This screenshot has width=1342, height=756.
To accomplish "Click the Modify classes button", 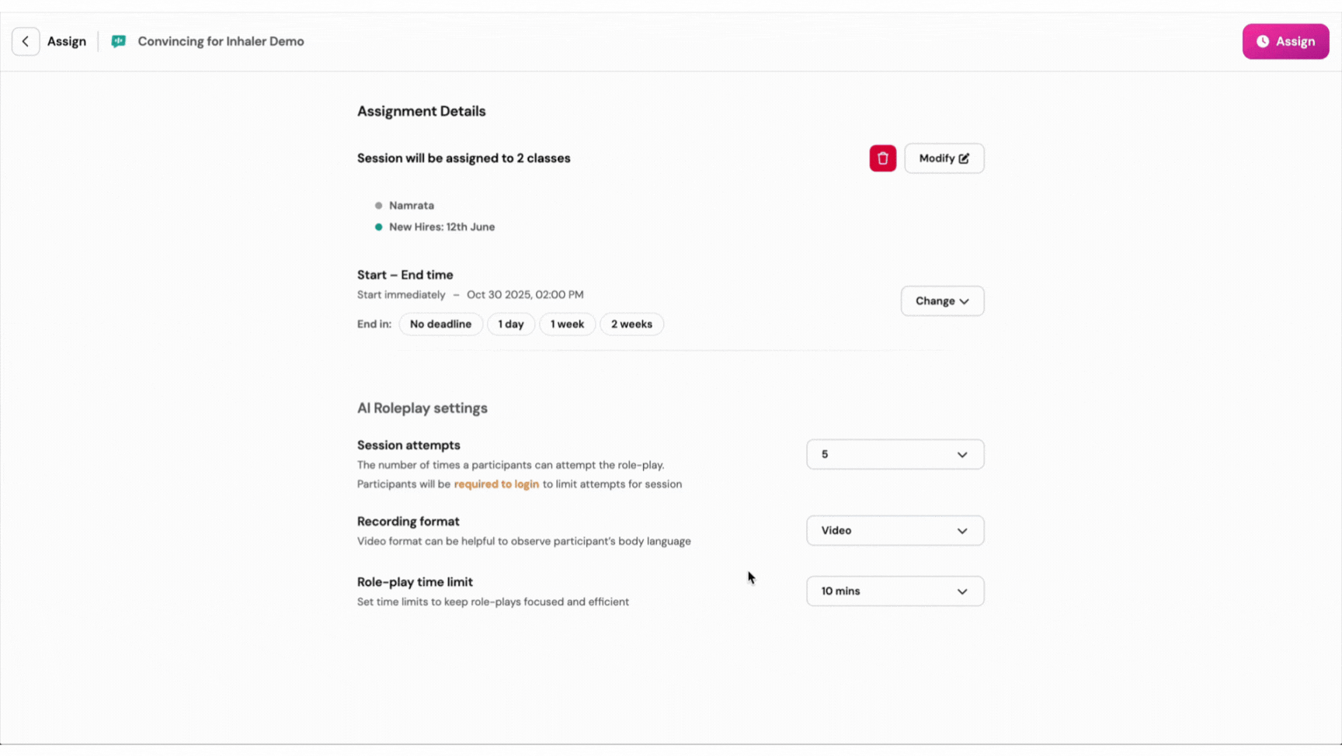I will (x=944, y=158).
